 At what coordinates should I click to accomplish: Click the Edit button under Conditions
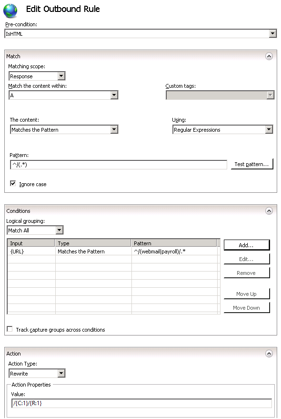pyautogui.click(x=247, y=259)
